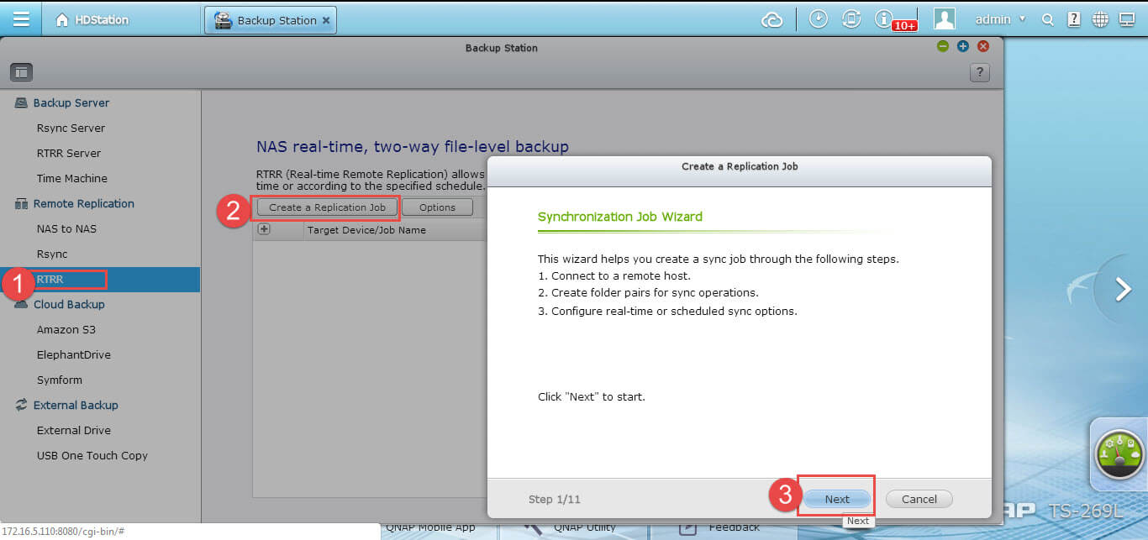Toggle the sidebar panel icon in Backup Station
This screenshot has width=1148, height=540.
pos(21,72)
